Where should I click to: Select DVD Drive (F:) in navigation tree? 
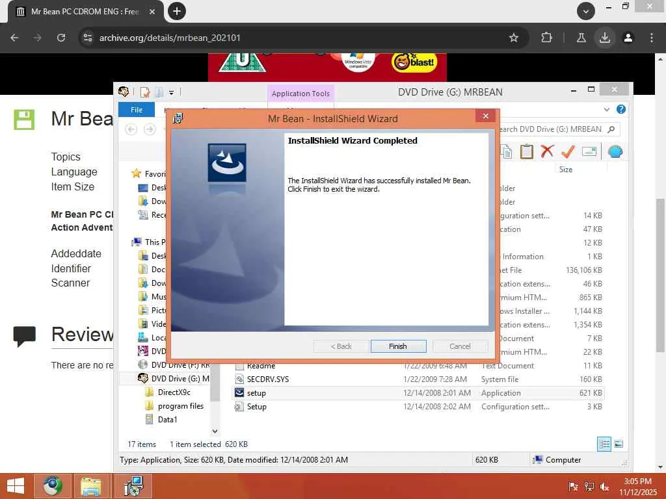click(180, 365)
